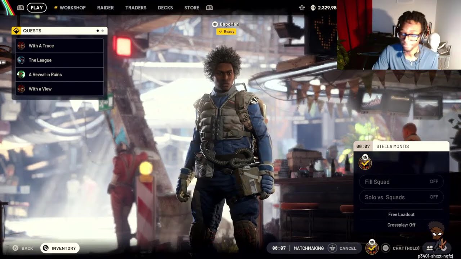The height and width of the screenshot is (259, 461).
Task: Click the MATCHMAKING status label
Action: (309, 248)
